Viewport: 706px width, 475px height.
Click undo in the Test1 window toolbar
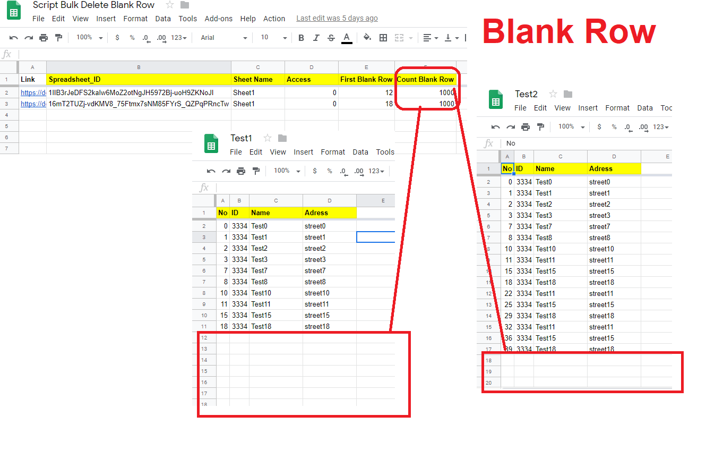[211, 171]
